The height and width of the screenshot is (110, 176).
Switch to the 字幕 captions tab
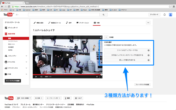pyautogui.click(x=97, y=23)
